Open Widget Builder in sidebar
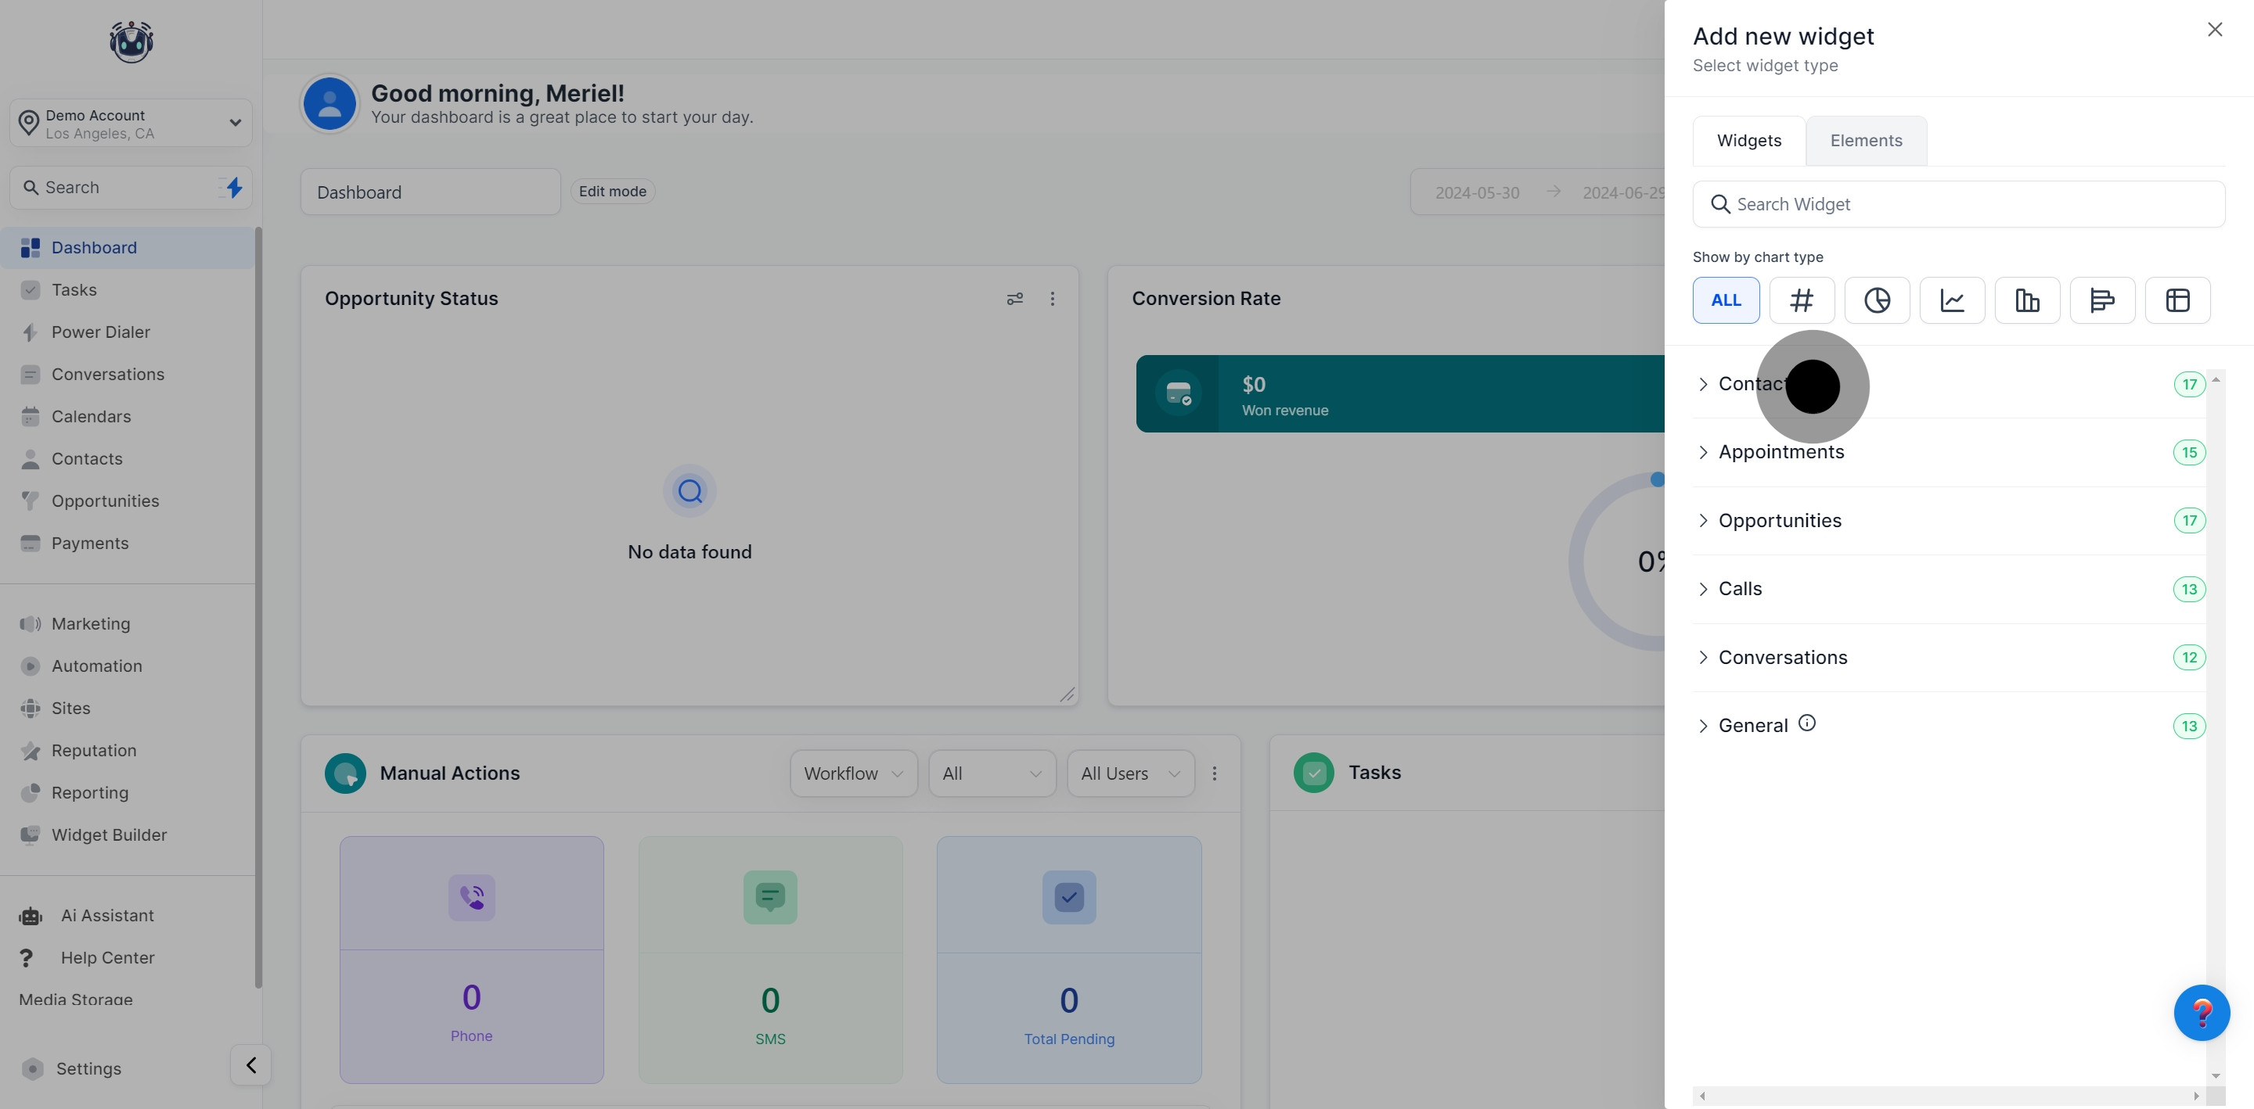Screen dimensions: 2254x1109 (109, 834)
